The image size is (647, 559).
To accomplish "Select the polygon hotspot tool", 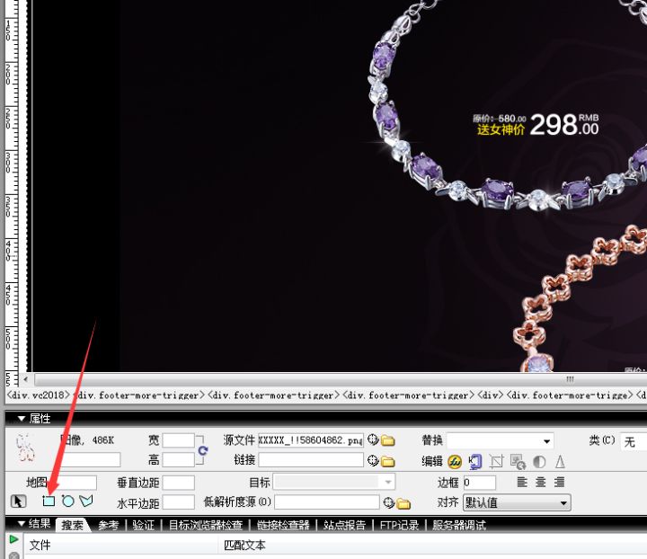I will [x=86, y=501].
